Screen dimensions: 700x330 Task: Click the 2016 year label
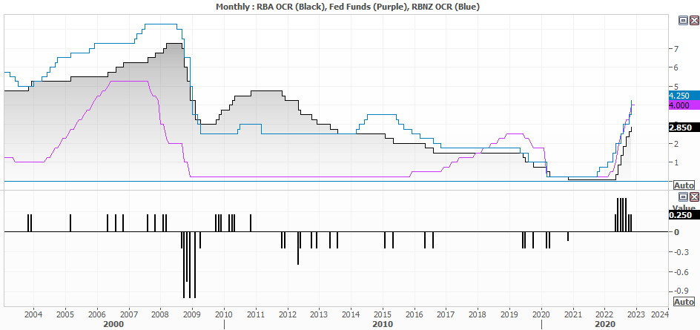click(415, 314)
